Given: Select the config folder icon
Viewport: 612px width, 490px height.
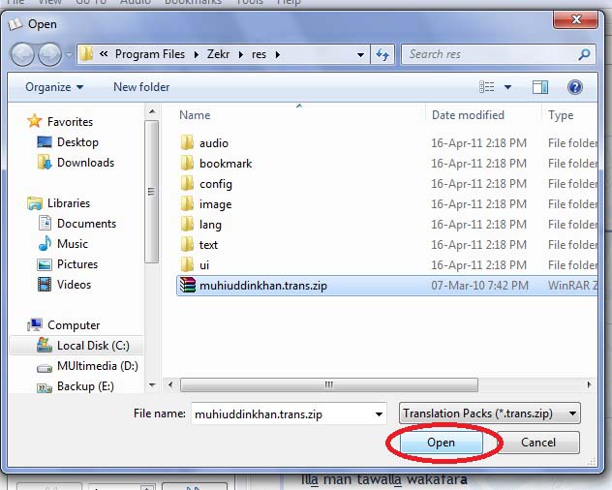Looking at the screenshot, I should (x=187, y=183).
